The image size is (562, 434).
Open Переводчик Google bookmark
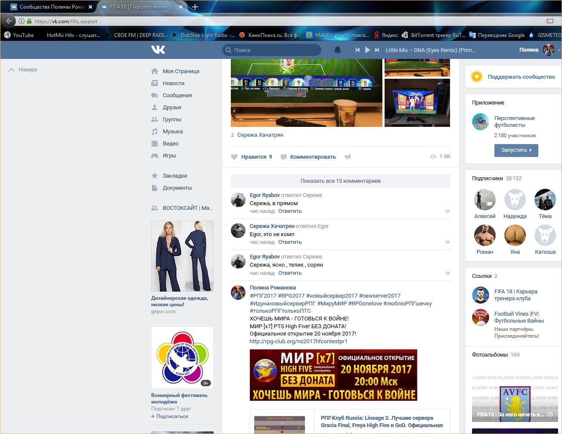click(497, 35)
